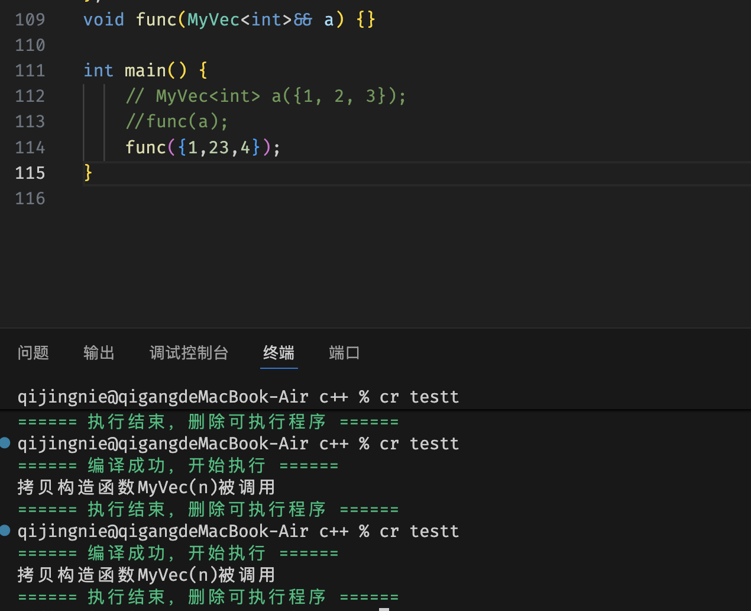751x611 pixels.
Task: Click line number 113 in gutter
Action: coord(30,121)
